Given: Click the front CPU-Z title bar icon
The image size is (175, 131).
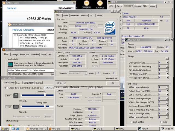Looking at the screenshot, I should [56, 11].
